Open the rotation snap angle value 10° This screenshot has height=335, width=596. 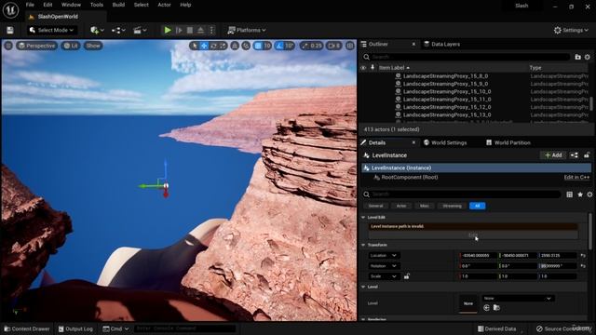(290, 46)
